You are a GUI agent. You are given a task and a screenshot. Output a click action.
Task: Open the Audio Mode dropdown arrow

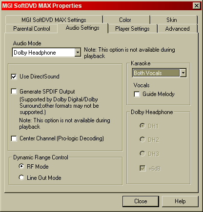point(78,53)
